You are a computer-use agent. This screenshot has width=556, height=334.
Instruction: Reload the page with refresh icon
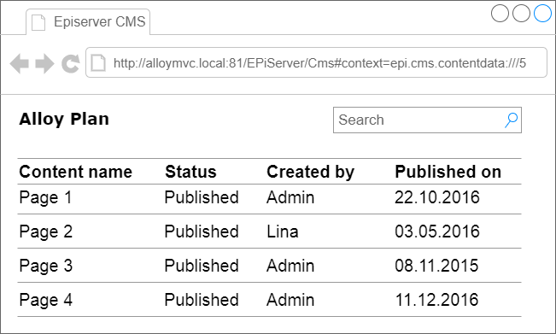tap(71, 64)
